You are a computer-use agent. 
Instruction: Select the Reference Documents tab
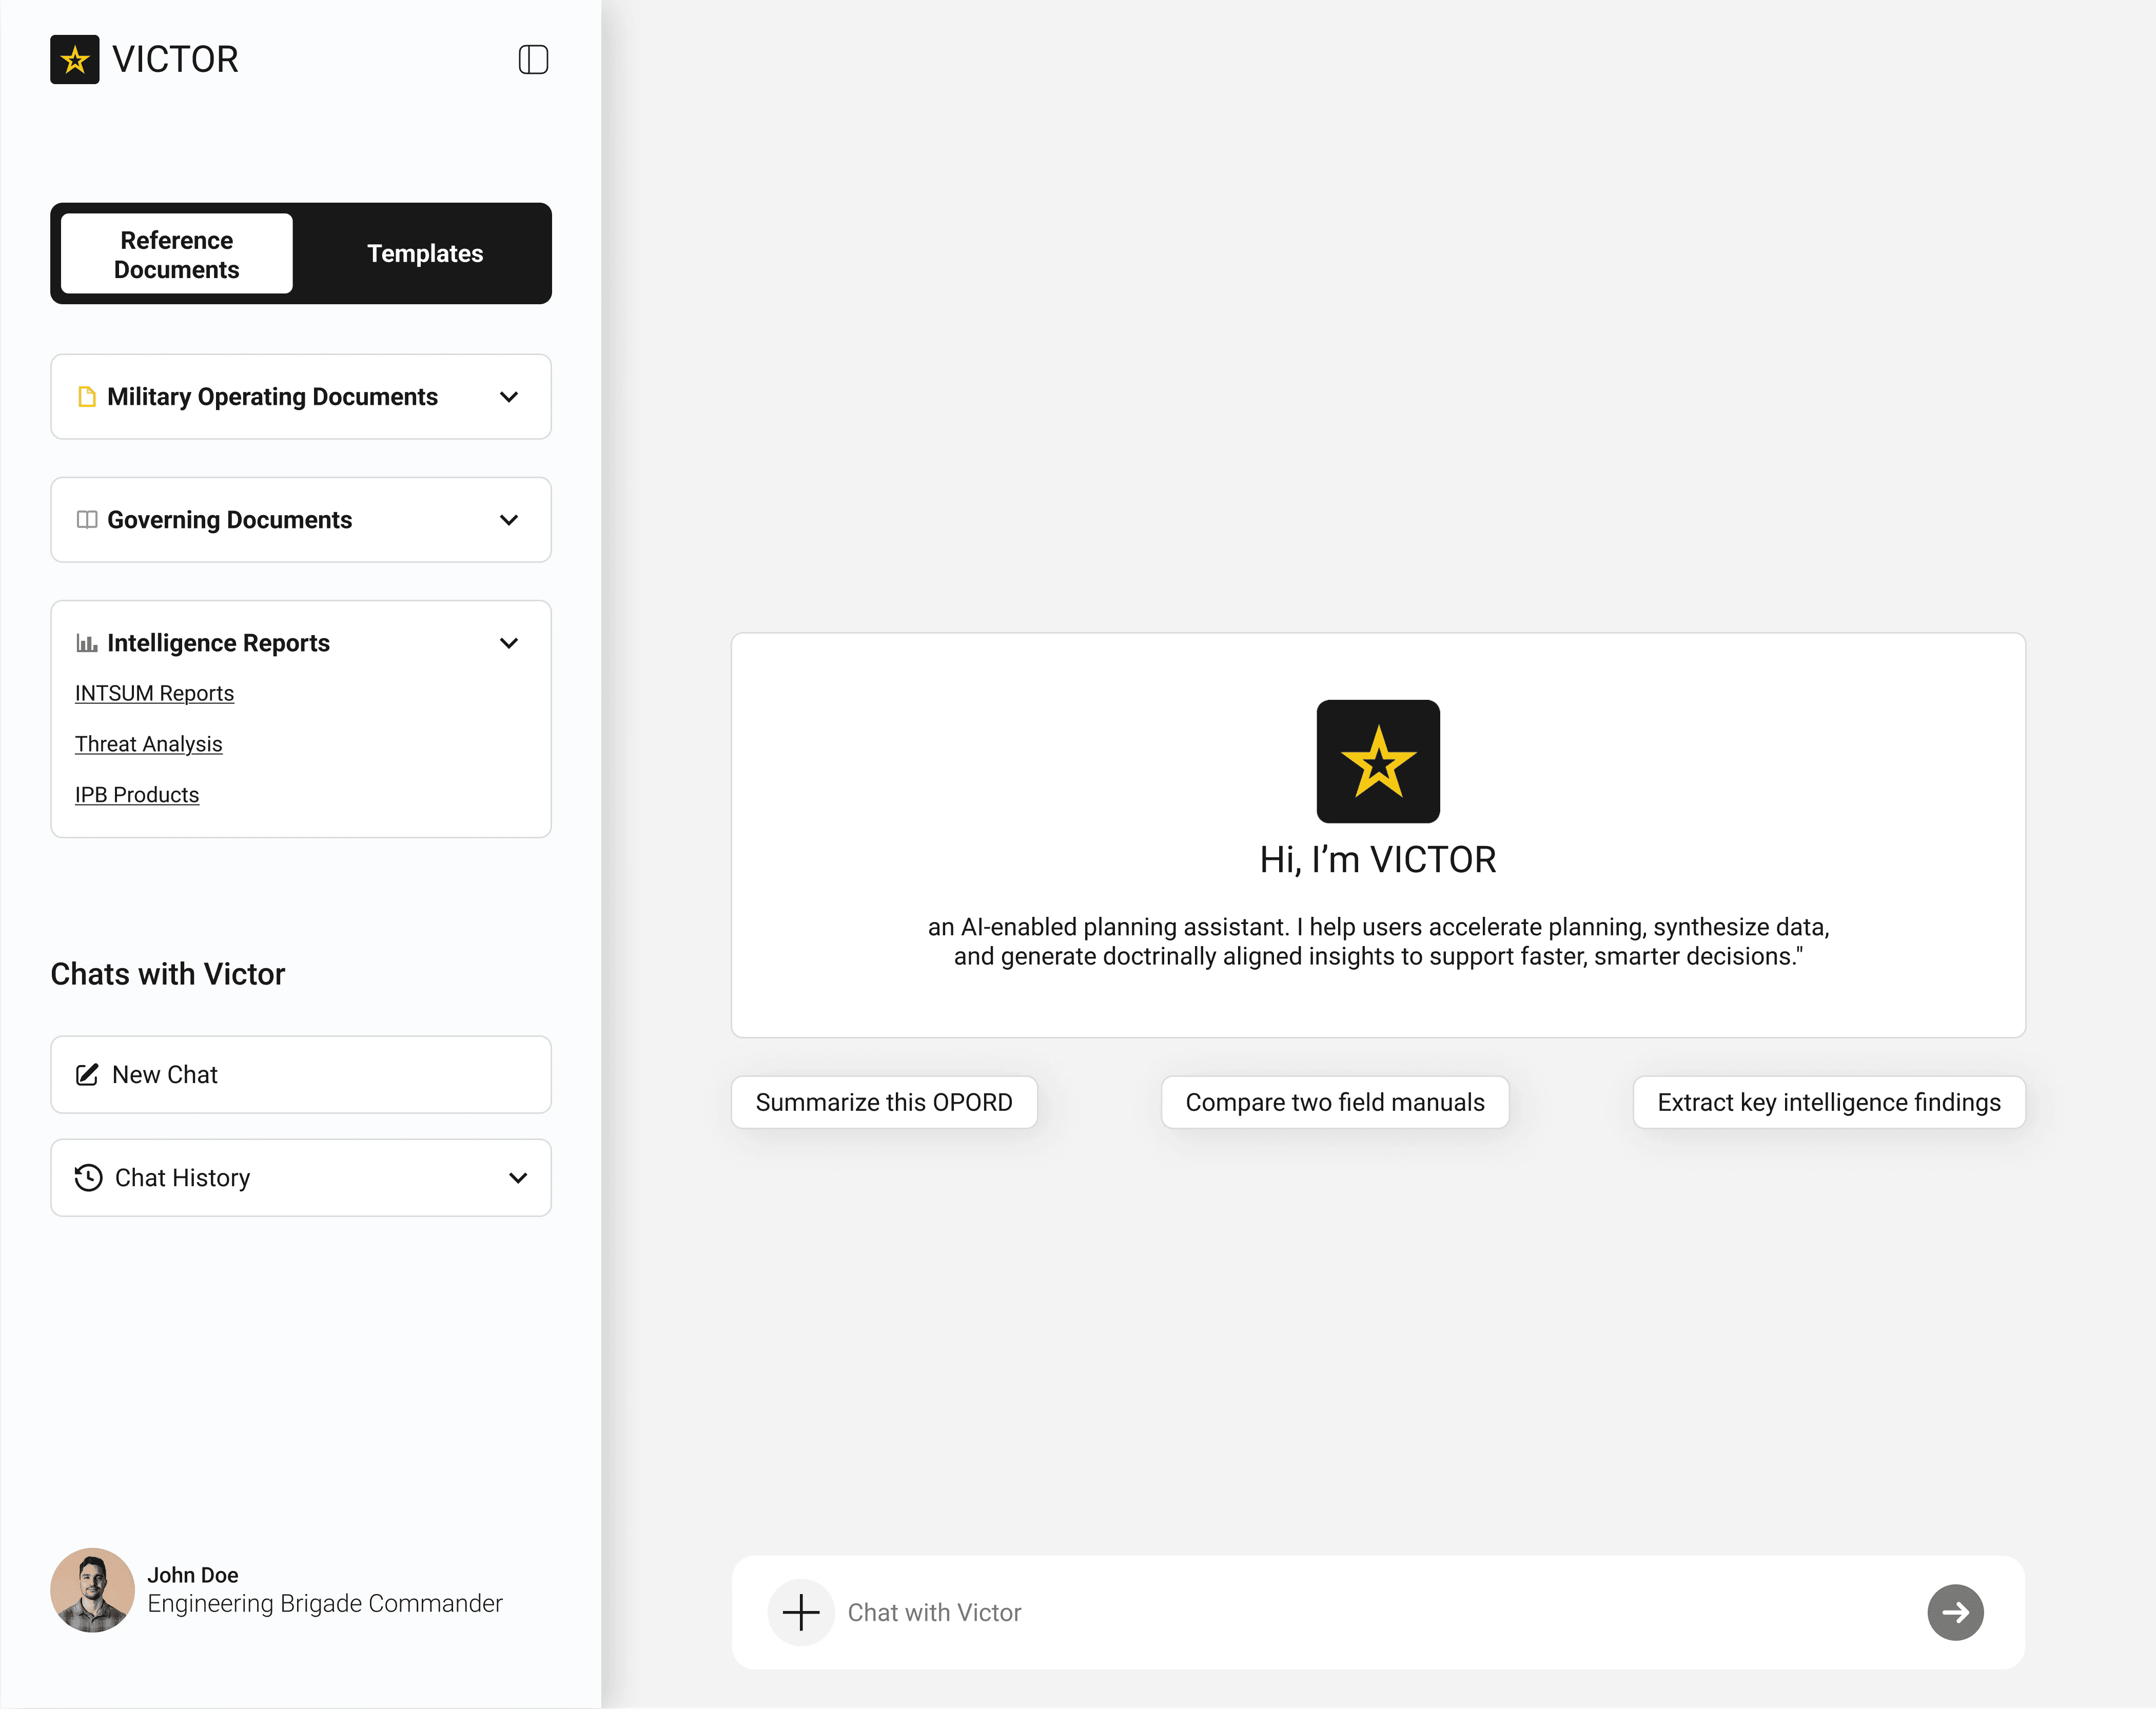coord(176,253)
